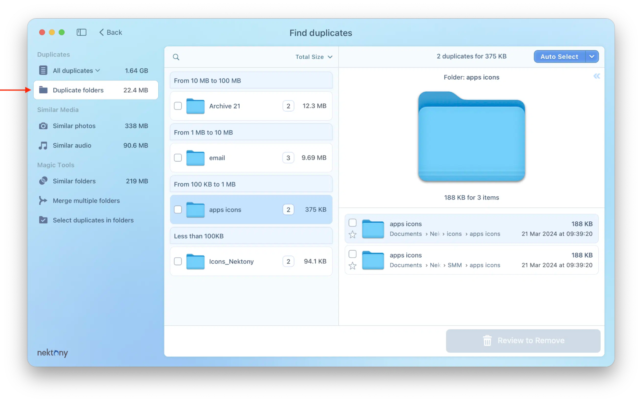
Task: Select the Duplicate folders sidebar icon
Action: coord(43,90)
